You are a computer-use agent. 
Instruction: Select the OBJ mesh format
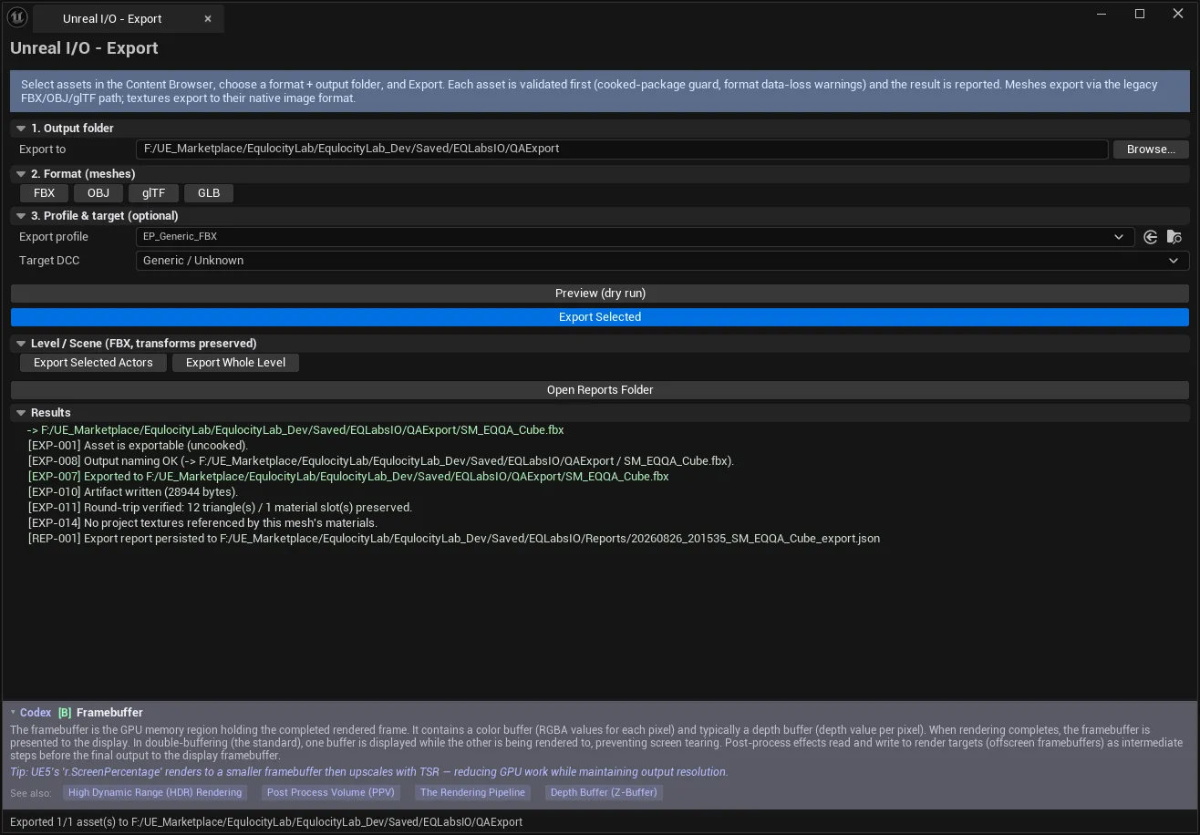98,193
